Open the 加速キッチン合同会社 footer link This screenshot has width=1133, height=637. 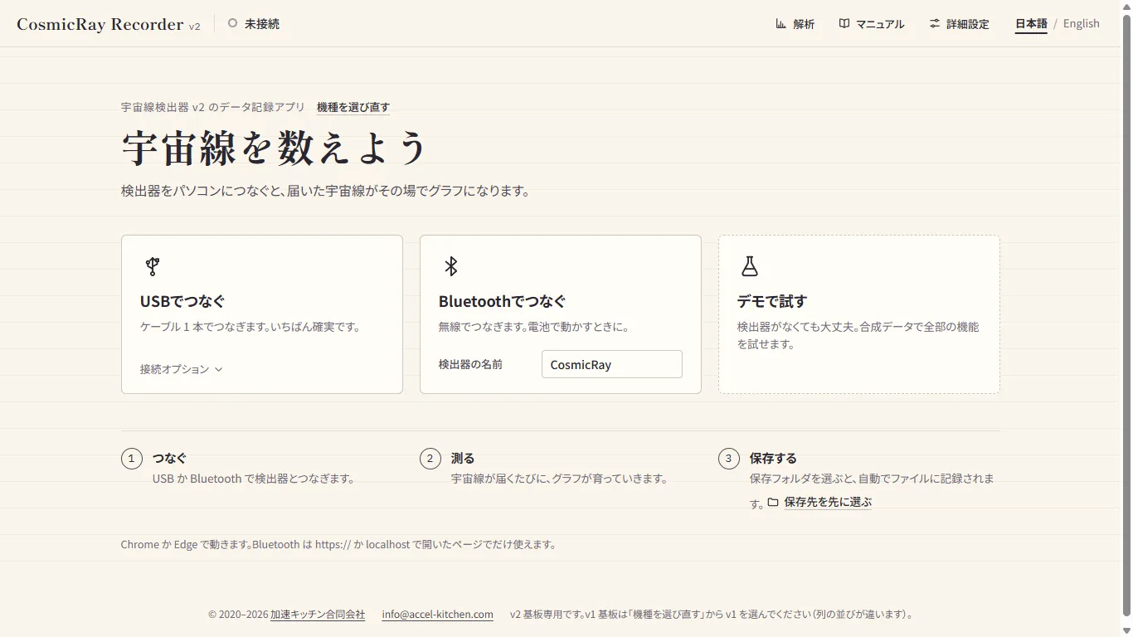[x=318, y=615]
